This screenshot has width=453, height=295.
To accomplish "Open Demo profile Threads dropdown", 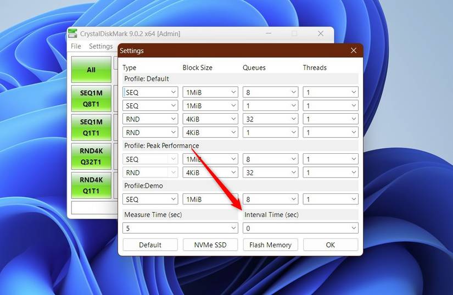I will click(x=331, y=199).
